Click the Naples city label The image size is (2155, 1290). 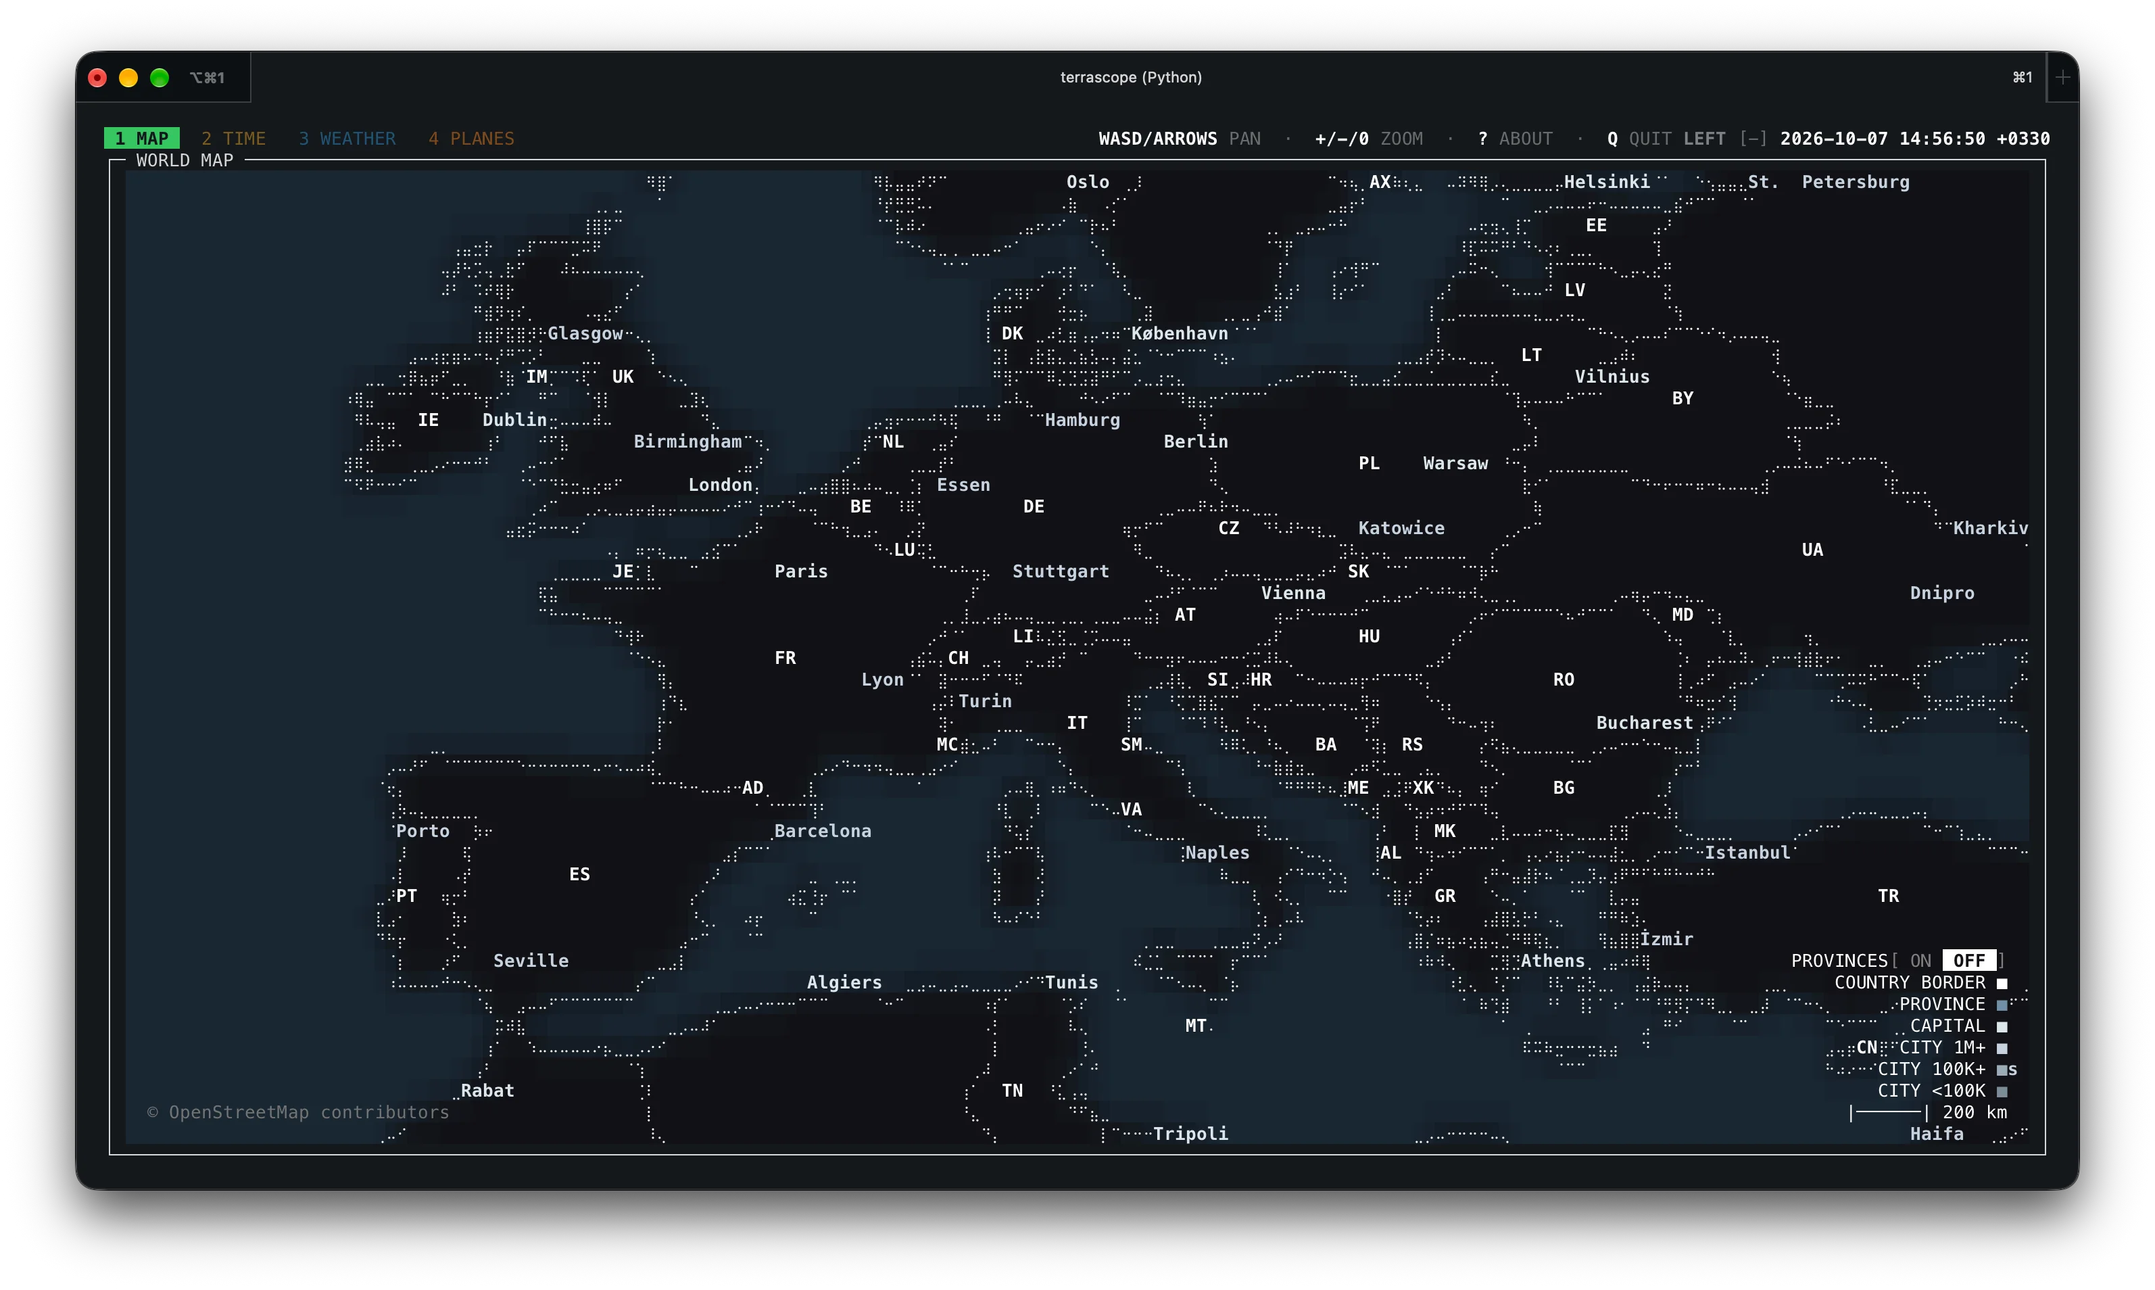[x=1217, y=853]
